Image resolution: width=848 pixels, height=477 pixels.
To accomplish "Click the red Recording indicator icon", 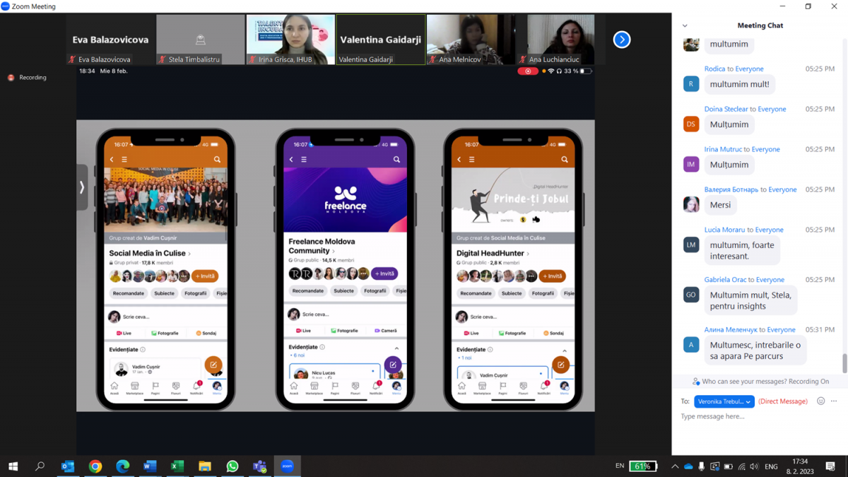I will tap(11, 78).
